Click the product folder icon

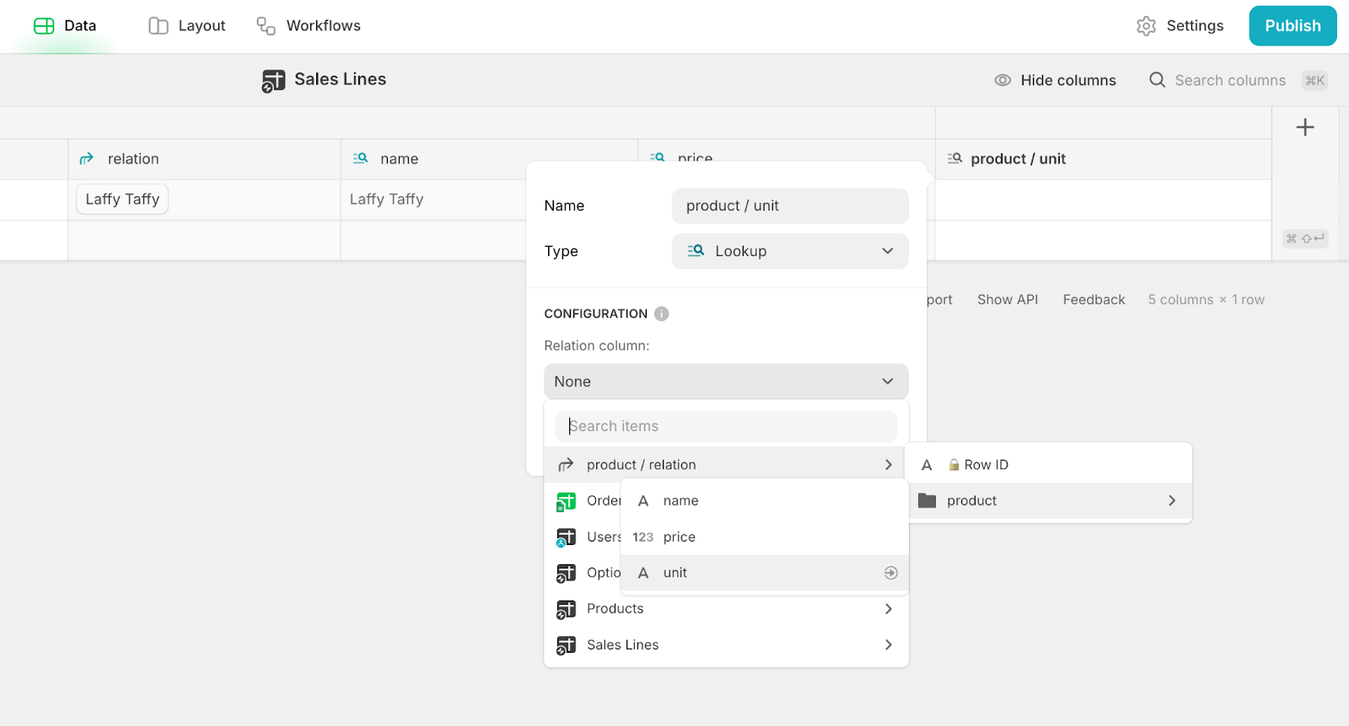tap(927, 501)
